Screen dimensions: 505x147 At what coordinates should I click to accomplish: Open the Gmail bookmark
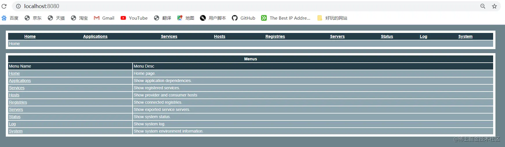pos(104,18)
